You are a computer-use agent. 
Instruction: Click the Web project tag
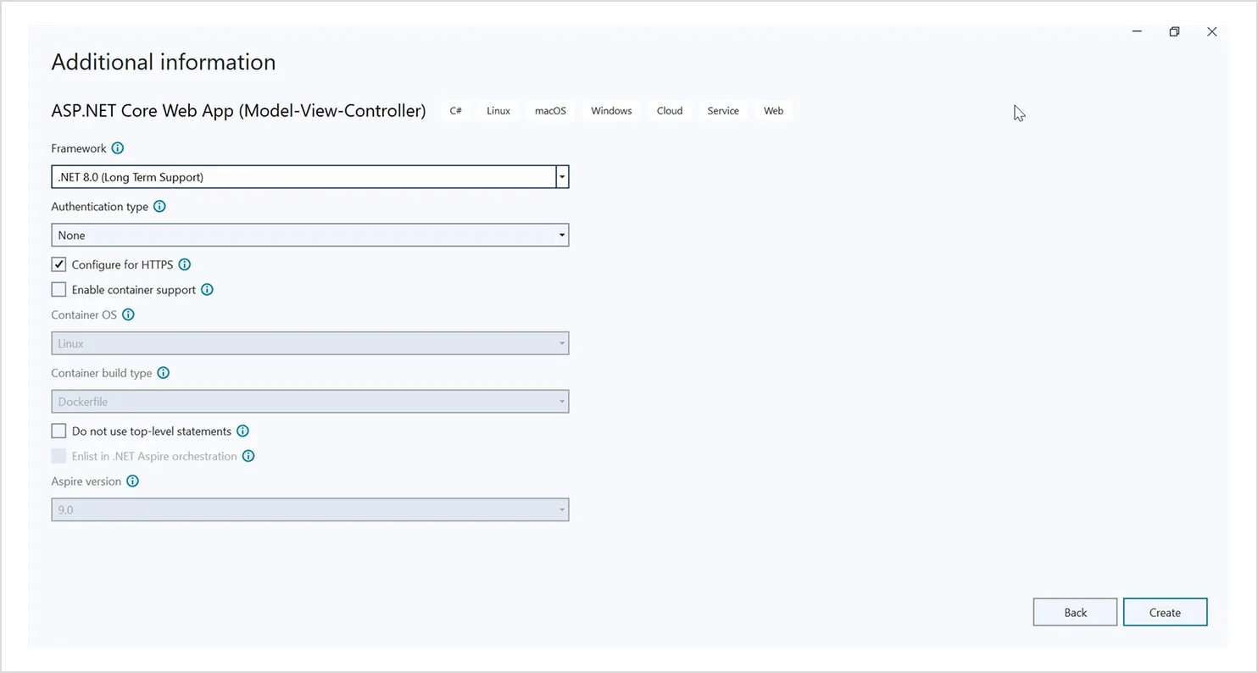[x=773, y=111]
